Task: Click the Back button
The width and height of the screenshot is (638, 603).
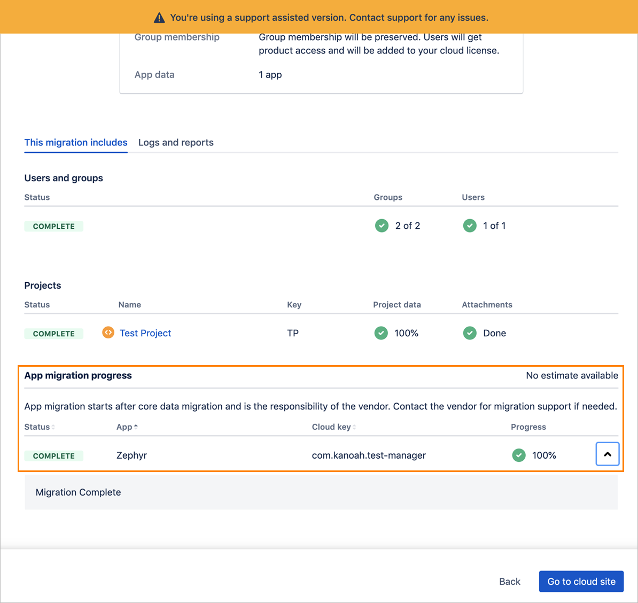Action: (x=509, y=581)
